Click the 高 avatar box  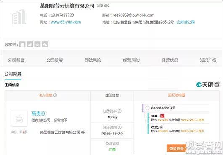point(19,118)
